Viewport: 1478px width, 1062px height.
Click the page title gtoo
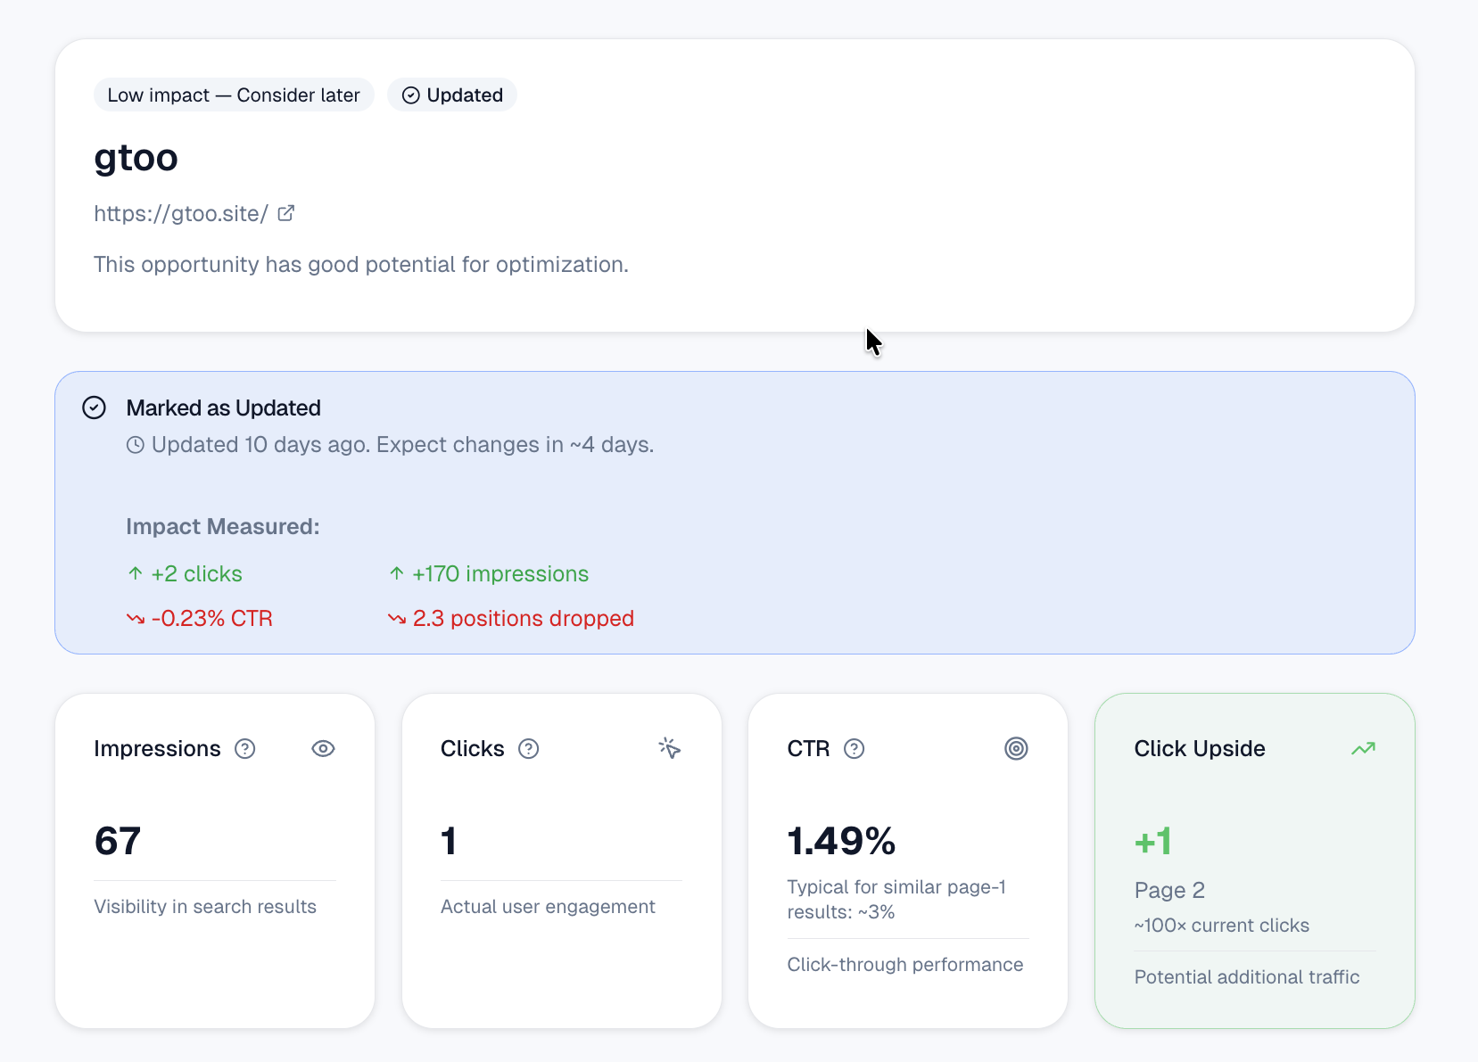point(136,158)
